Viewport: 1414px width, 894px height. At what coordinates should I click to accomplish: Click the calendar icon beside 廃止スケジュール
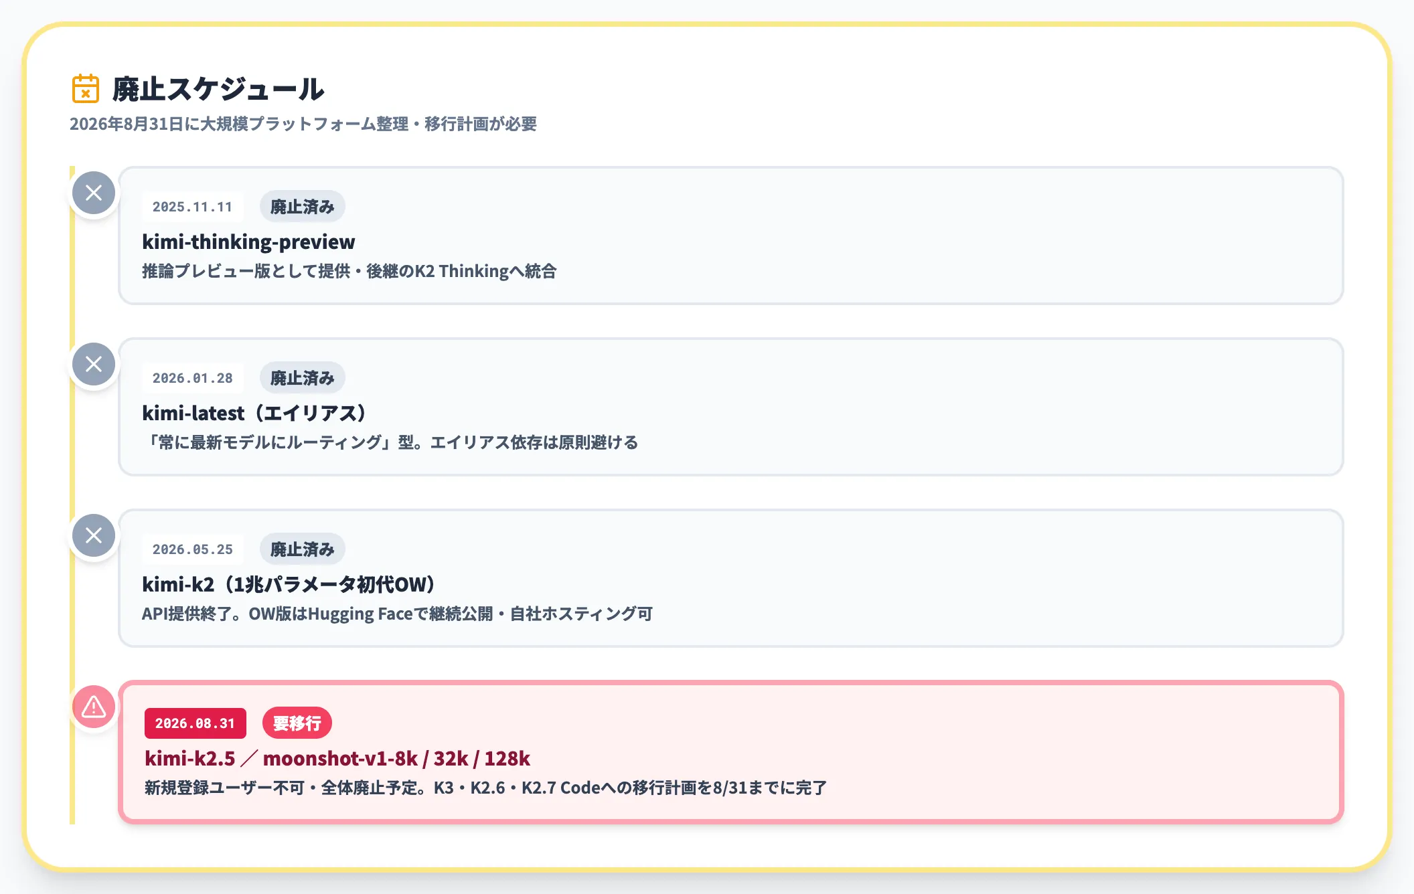(x=86, y=88)
